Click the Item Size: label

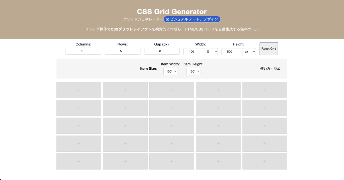tap(149, 69)
